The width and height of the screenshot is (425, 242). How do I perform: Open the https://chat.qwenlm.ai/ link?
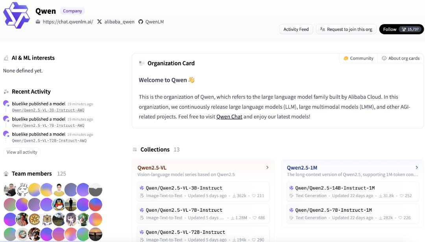pyautogui.click(x=68, y=22)
